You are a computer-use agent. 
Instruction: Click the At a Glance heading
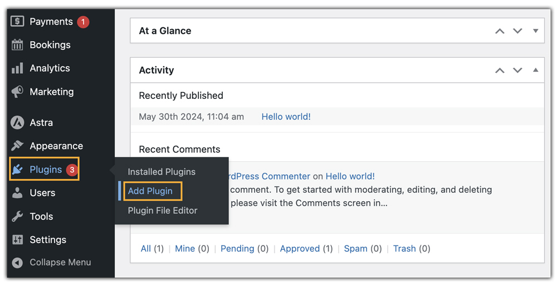click(165, 31)
